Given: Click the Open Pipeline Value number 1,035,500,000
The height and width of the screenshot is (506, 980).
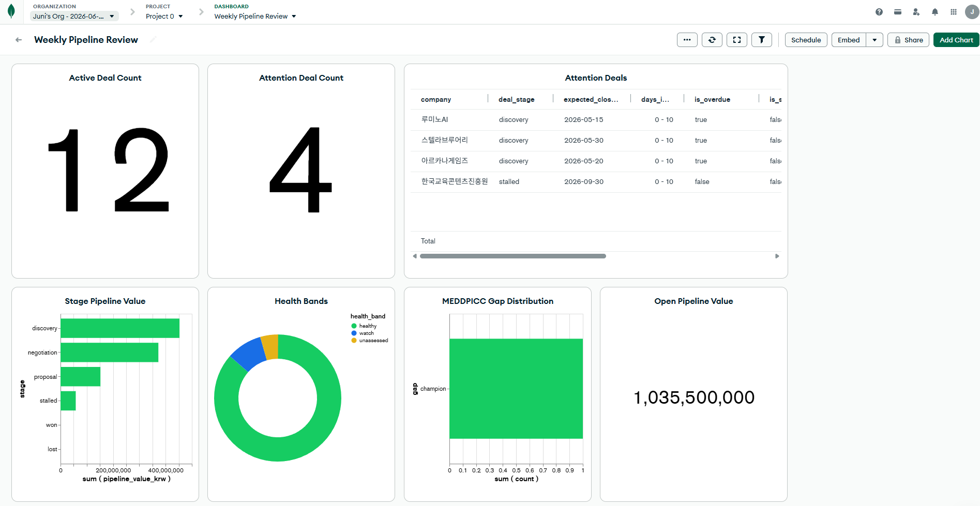Looking at the screenshot, I should [694, 397].
